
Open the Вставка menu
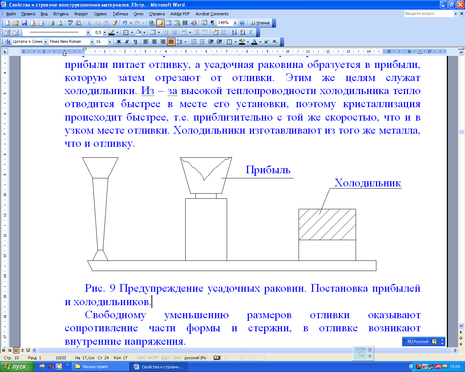click(61, 14)
